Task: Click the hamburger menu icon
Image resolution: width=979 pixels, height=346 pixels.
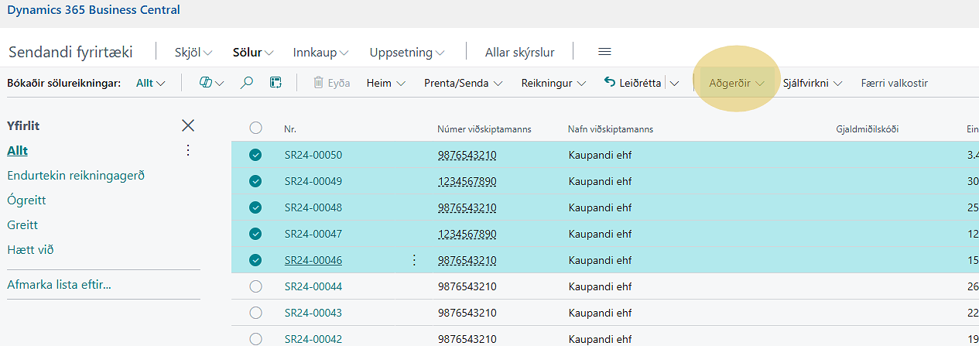Action: 605,52
